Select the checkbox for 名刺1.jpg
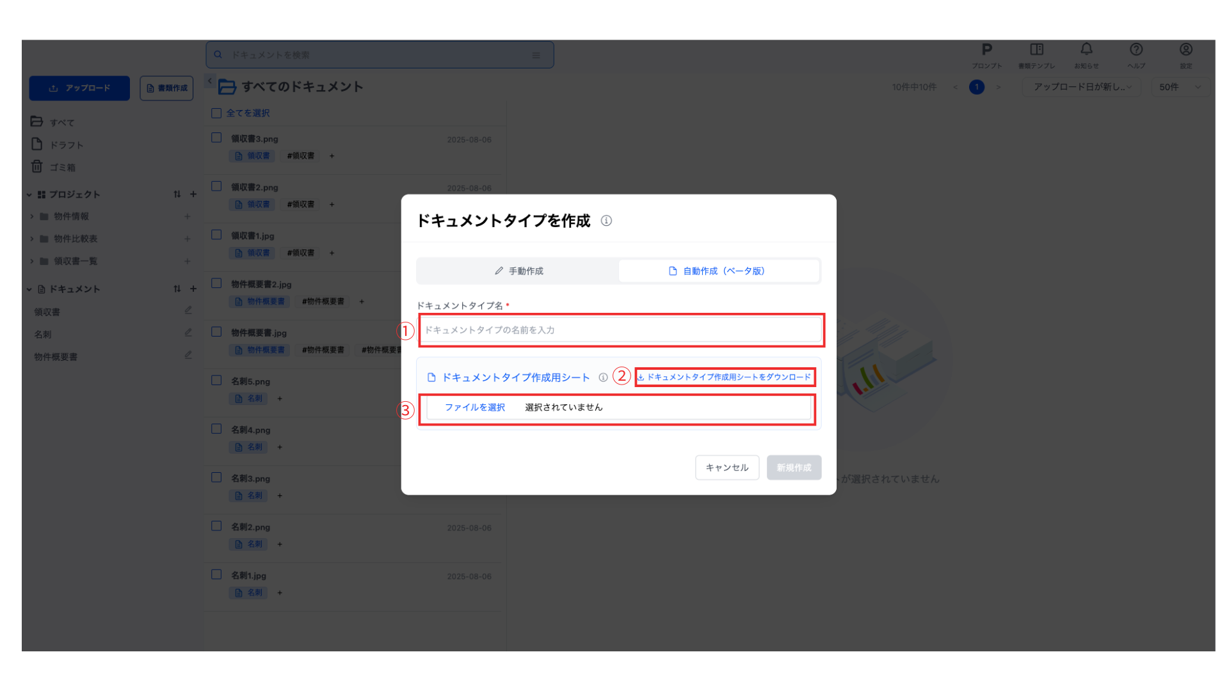The image size is (1229, 691). click(x=216, y=575)
